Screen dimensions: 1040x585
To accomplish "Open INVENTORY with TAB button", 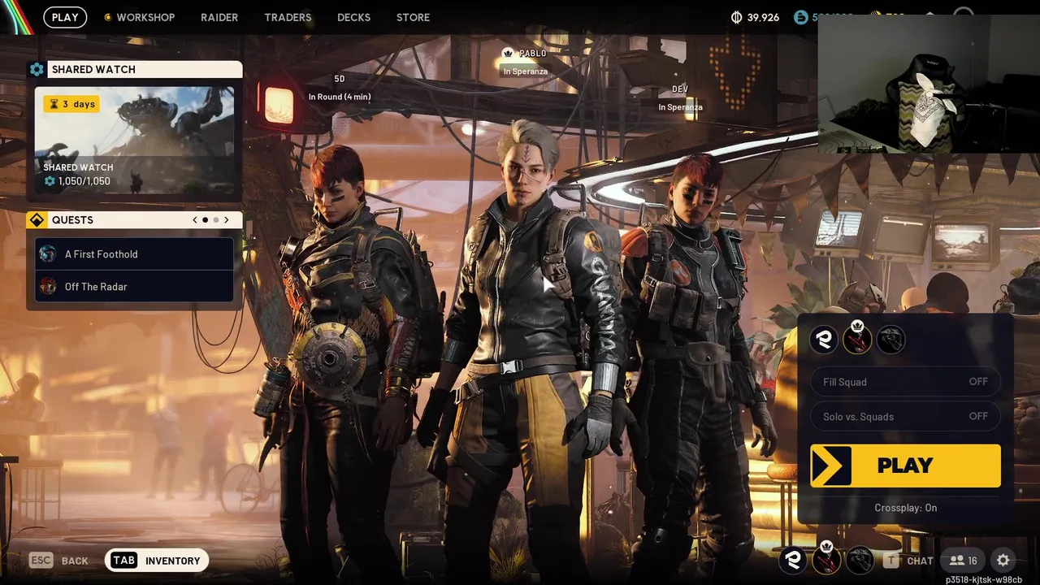I will coord(157,560).
